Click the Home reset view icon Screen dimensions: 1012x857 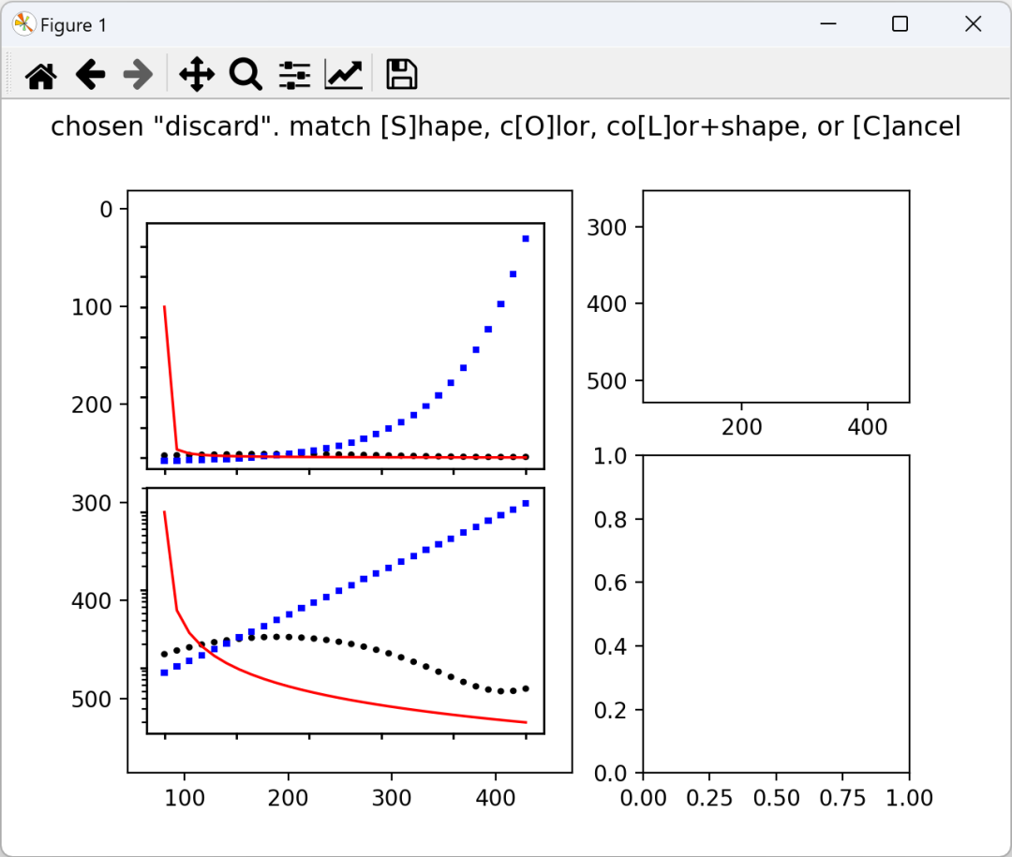[41, 75]
